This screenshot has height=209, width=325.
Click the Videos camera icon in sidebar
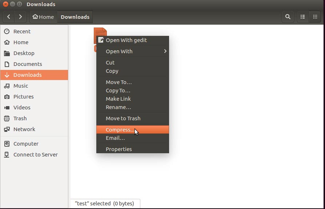(7, 108)
